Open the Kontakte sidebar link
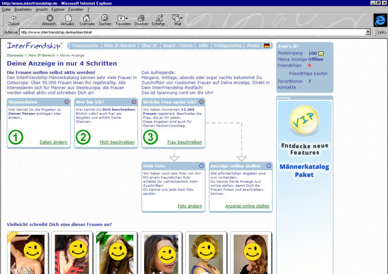The width and height of the screenshot is (388, 274). tap(287, 87)
